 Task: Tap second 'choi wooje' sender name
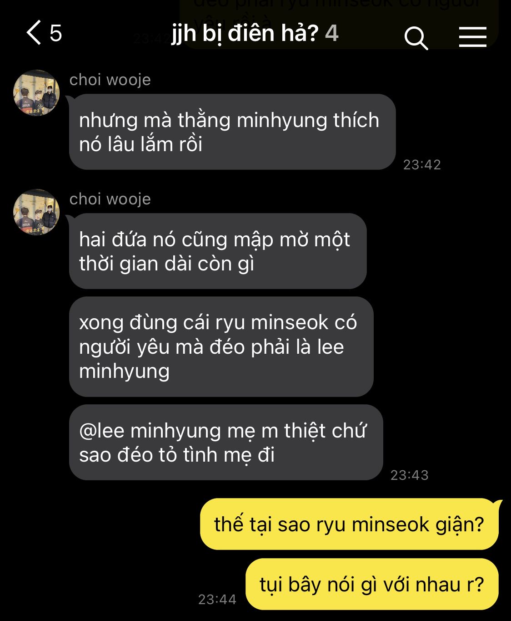pyautogui.click(x=110, y=199)
